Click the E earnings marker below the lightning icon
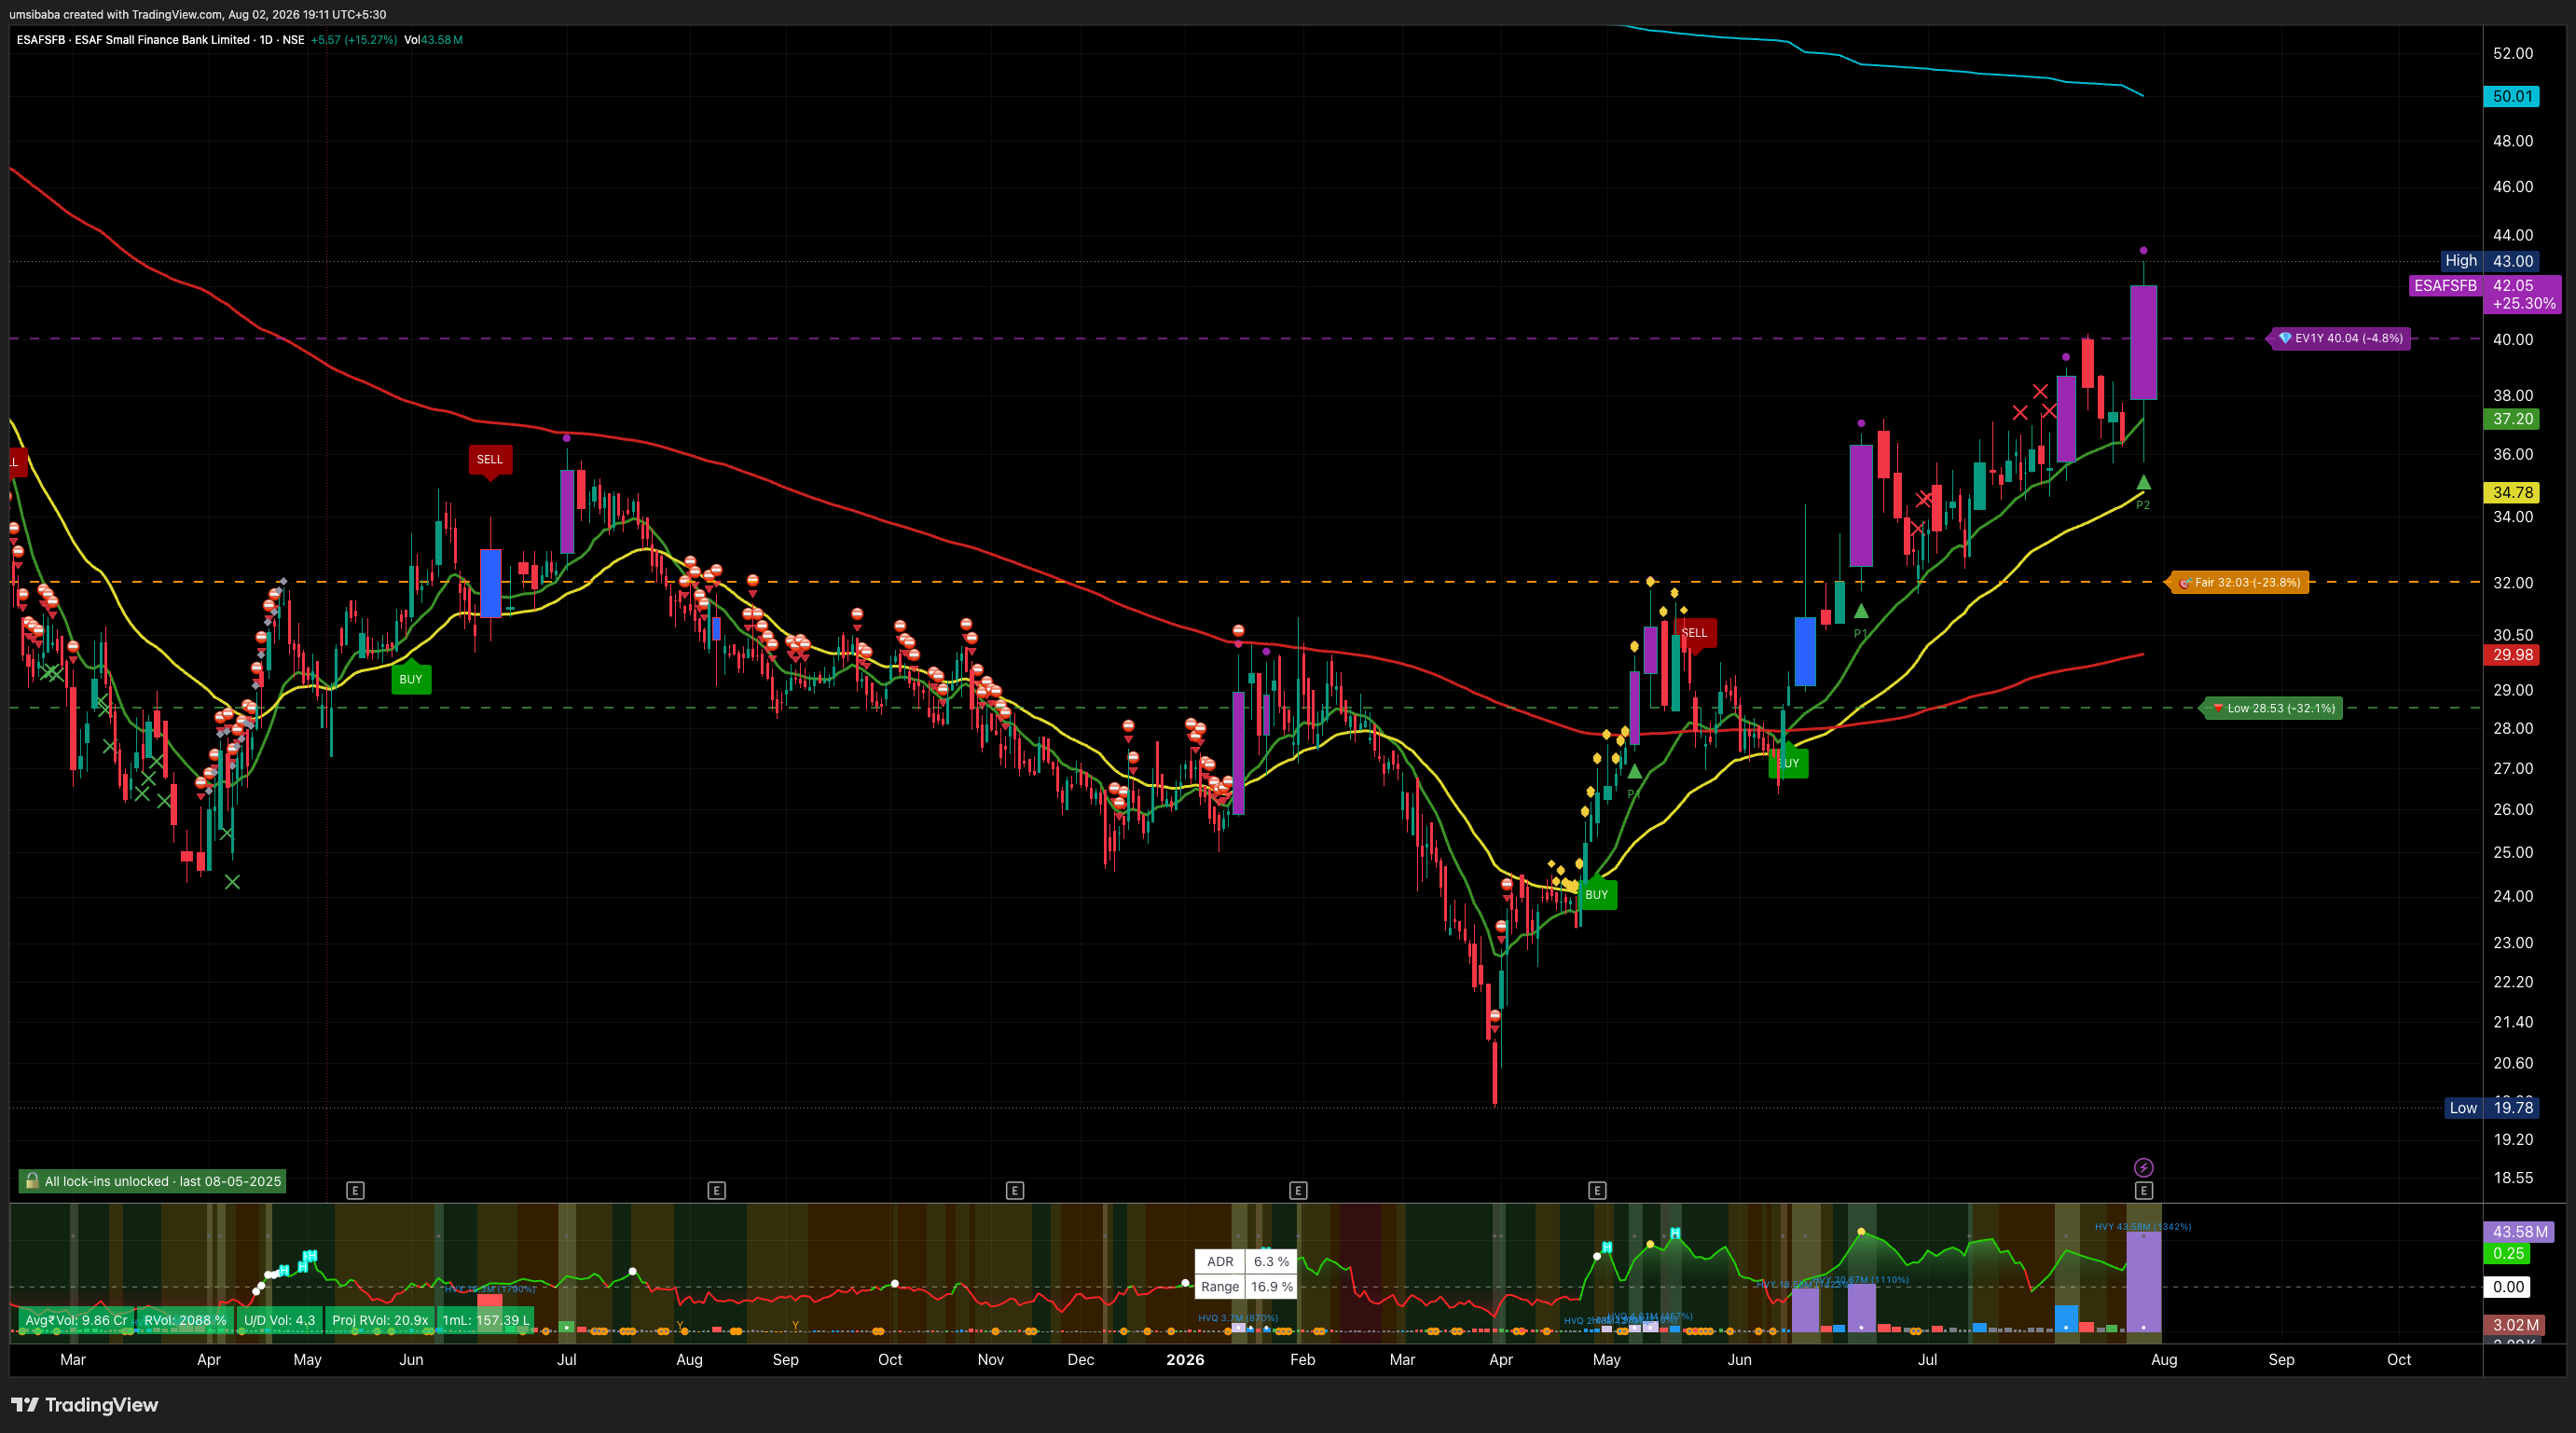Image resolution: width=2576 pixels, height=1433 pixels. click(x=2143, y=1190)
